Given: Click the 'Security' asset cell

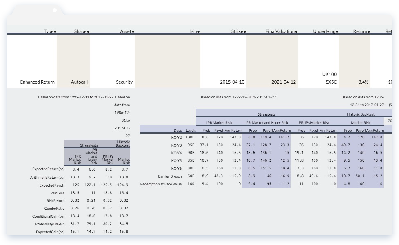Looking at the screenshot, I should click(x=124, y=82).
